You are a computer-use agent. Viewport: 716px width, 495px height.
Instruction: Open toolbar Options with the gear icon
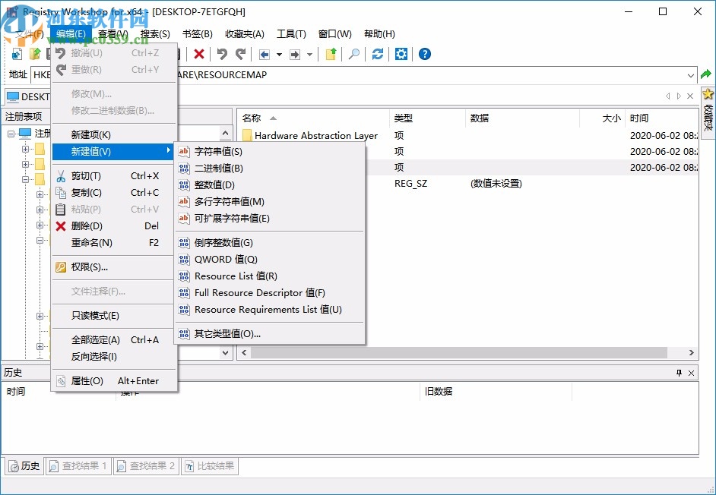click(x=401, y=54)
